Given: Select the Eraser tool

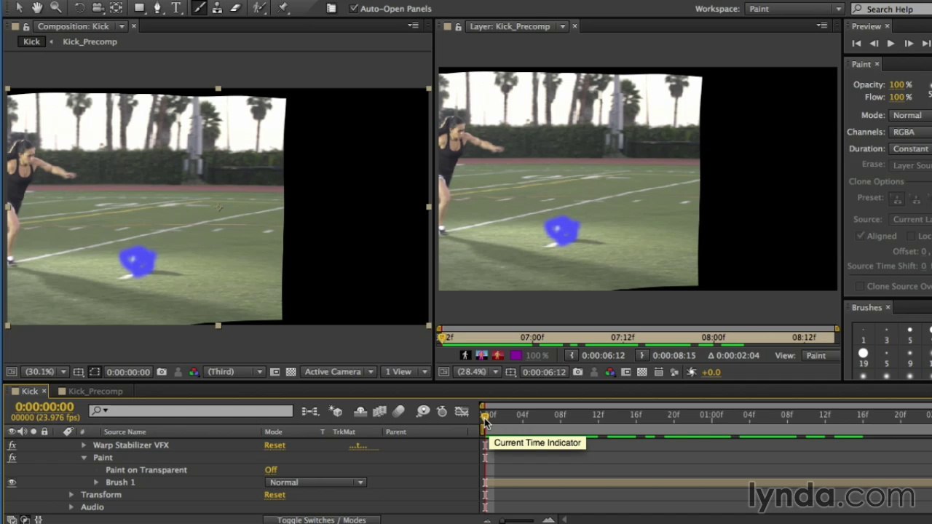Looking at the screenshot, I should [235, 8].
